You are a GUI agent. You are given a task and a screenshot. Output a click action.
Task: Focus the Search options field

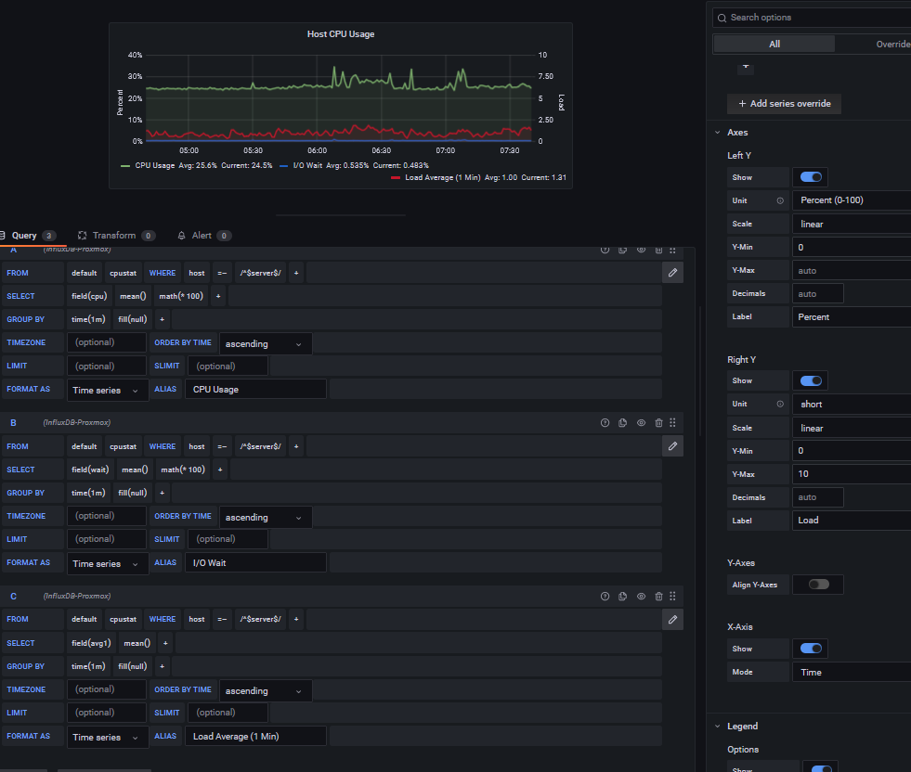812,18
